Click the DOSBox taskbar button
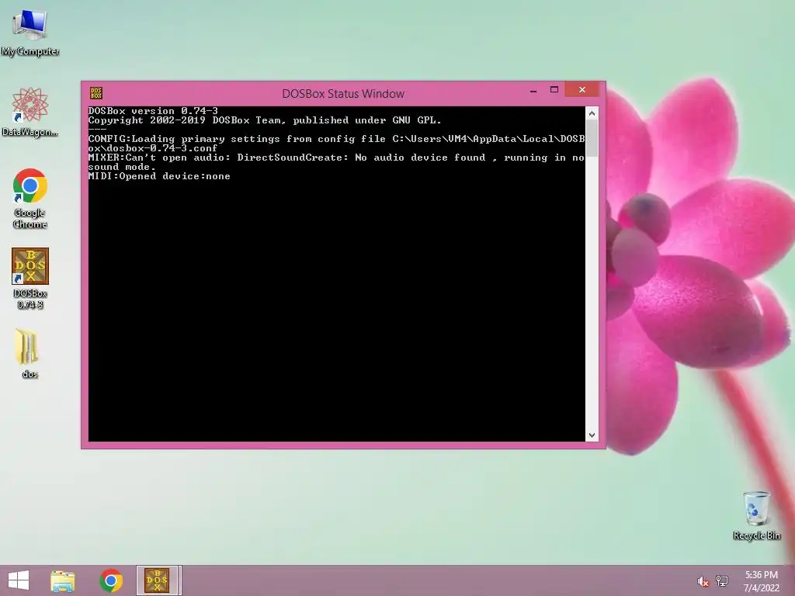Image resolution: width=795 pixels, height=596 pixels. coord(158,580)
